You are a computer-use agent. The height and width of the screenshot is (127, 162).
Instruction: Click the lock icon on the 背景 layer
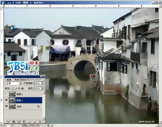click(38, 106)
